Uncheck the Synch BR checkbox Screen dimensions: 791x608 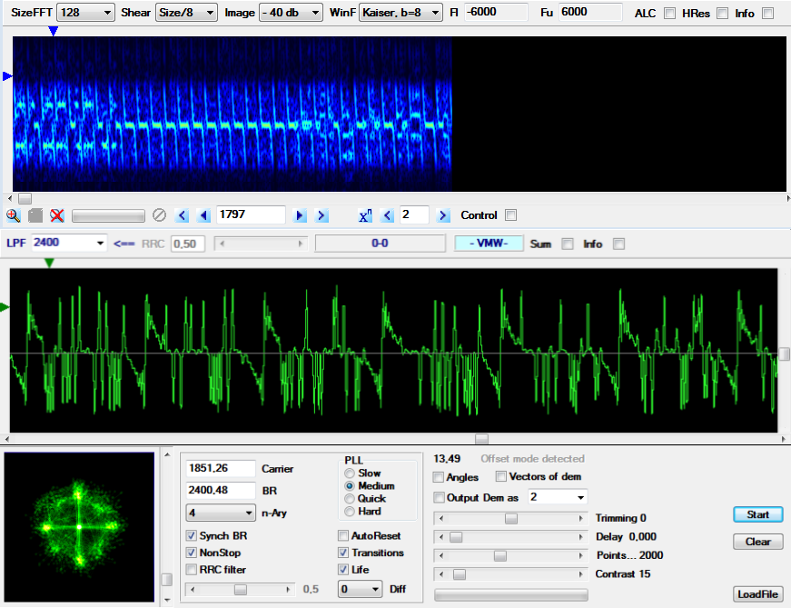[x=192, y=535]
